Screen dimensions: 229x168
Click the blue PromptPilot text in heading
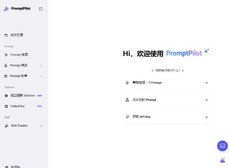(x=184, y=53)
